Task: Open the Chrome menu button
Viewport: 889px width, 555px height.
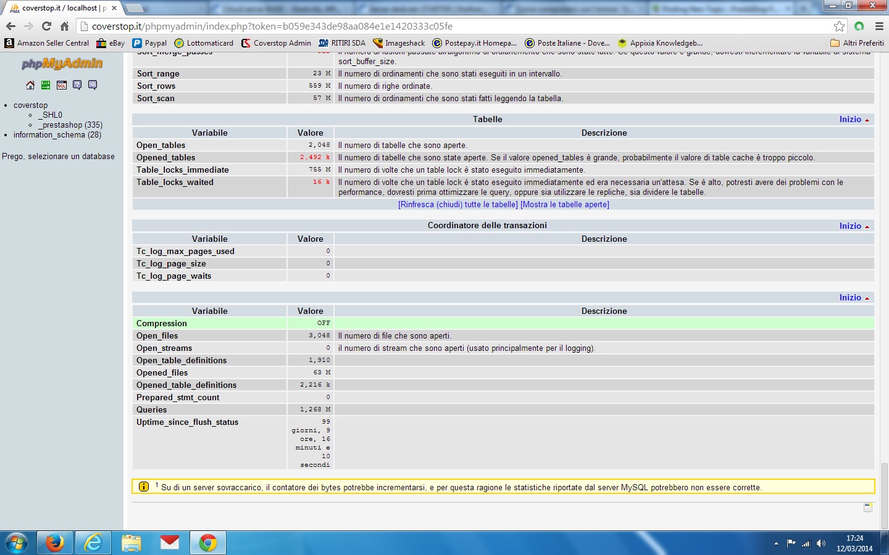Action: [879, 27]
